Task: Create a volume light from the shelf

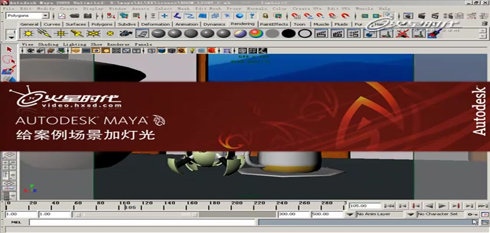Action: pyautogui.click(x=110, y=33)
